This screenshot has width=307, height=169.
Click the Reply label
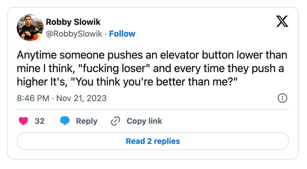coord(87,121)
